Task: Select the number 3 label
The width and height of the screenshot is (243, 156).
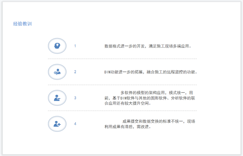Action: [x=75, y=98]
